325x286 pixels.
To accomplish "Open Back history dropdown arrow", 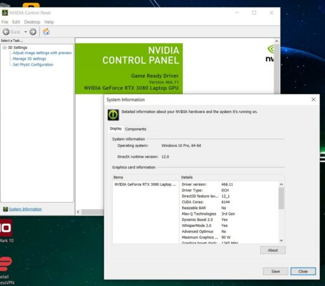I will 25,32.
